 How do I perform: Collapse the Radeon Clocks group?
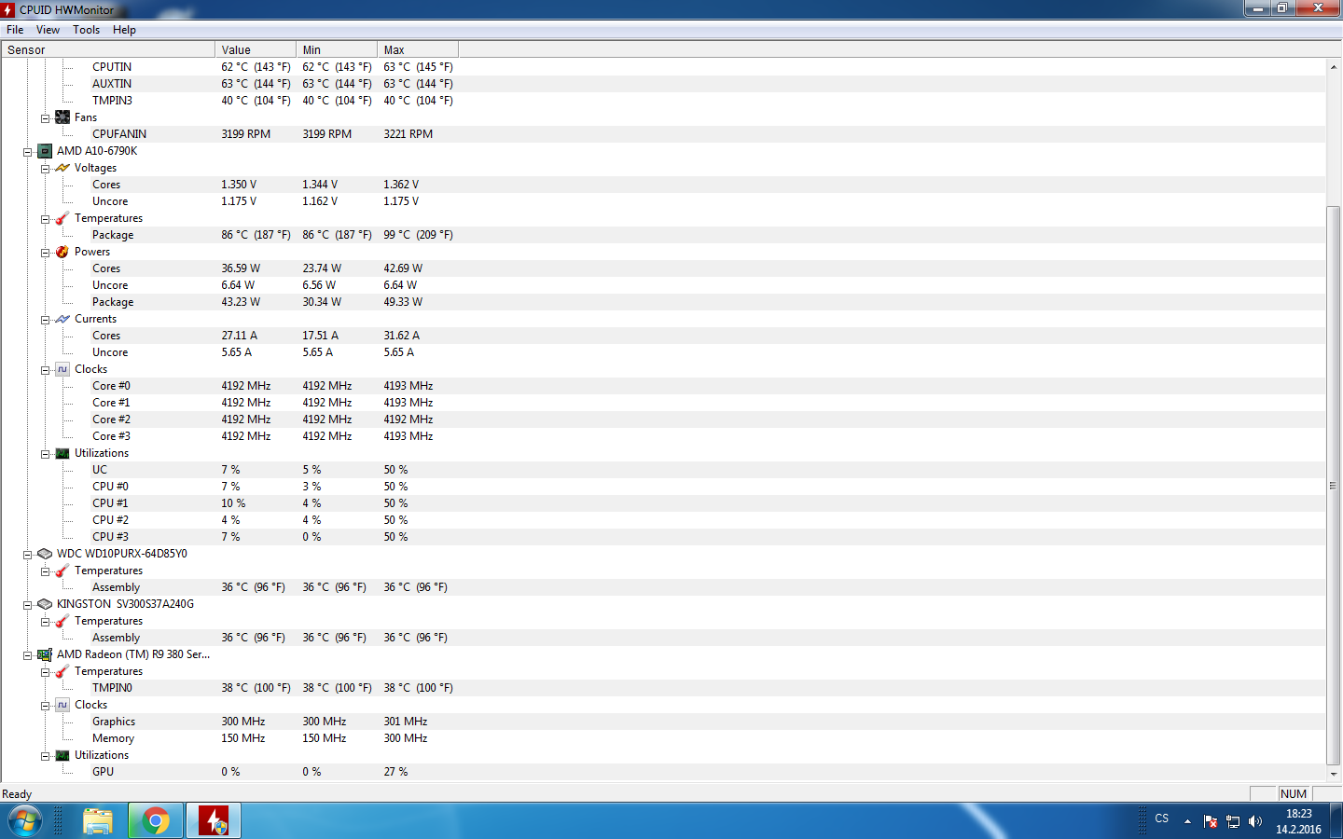click(x=45, y=706)
